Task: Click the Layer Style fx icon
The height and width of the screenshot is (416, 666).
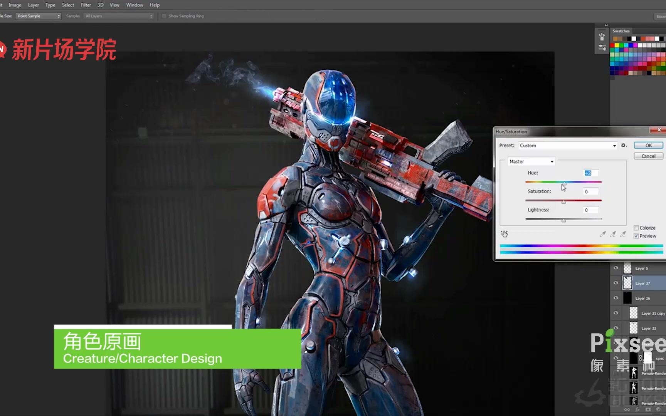Action: coord(637,410)
